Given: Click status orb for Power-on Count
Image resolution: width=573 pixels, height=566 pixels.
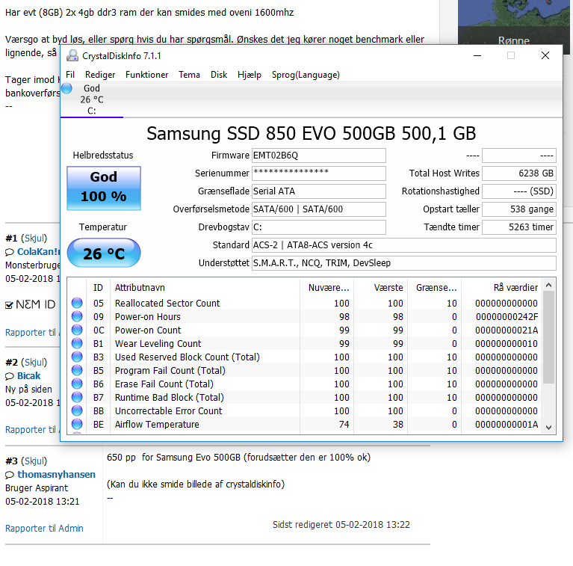Looking at the screenshot, I should pos(77,330).
